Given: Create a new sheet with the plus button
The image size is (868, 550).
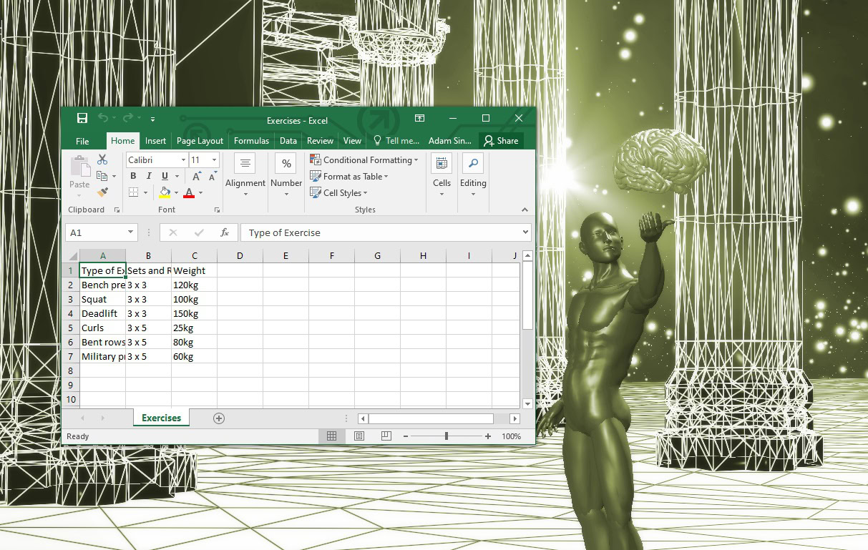Looking at the screenshot, I should (x=219, y=418).
